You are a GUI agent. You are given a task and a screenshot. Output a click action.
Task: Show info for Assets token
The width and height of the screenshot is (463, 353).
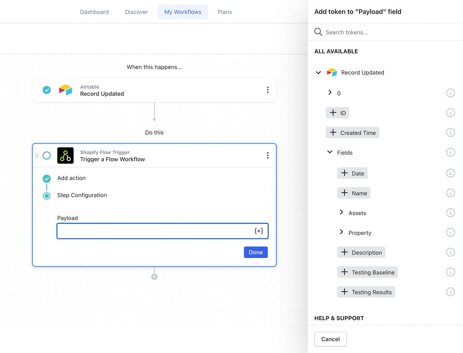pos(450,213)
